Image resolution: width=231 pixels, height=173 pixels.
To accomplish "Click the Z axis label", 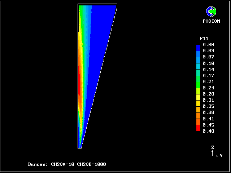I will (x=213, y=147).
